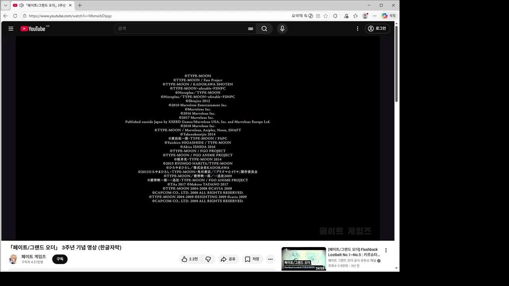Open Copilot 채팅 sidebar button
The height and width of the screenshot is (286, 509).
tap(389, 16)
